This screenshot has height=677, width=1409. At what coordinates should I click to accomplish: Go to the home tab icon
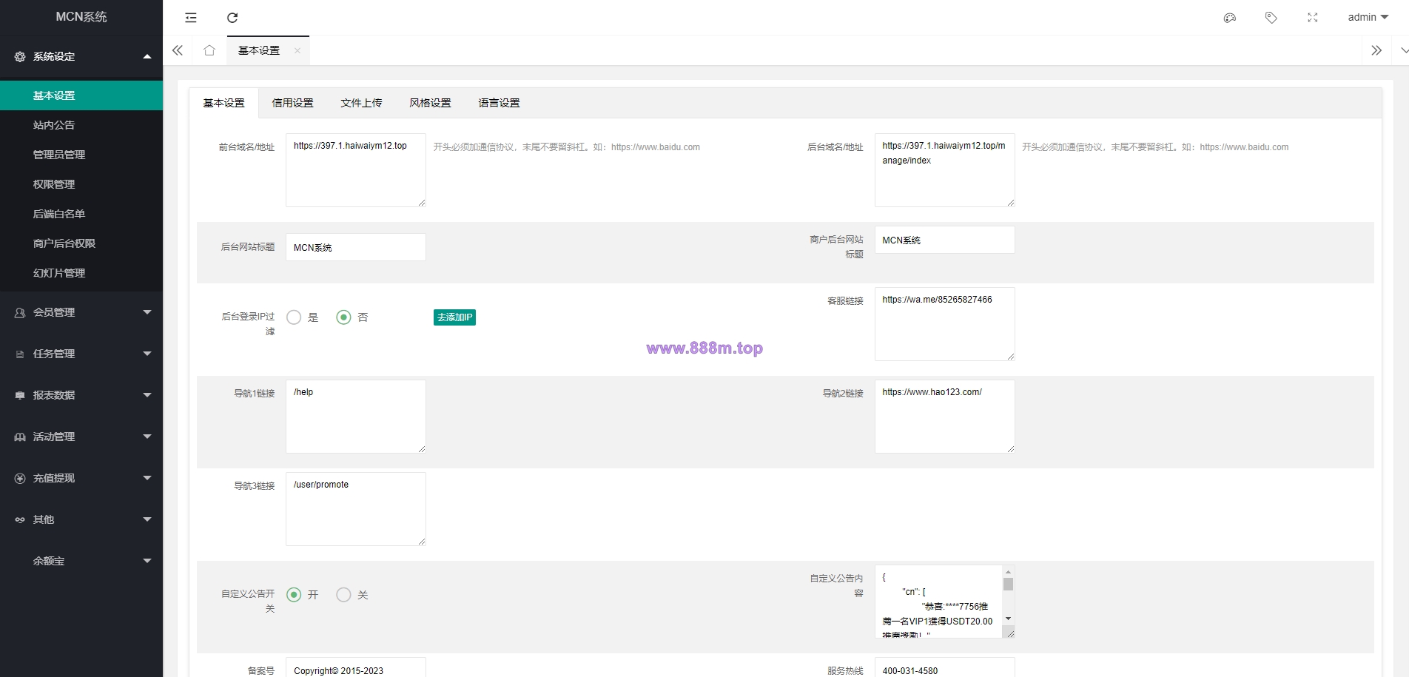[x=209, y=50]
